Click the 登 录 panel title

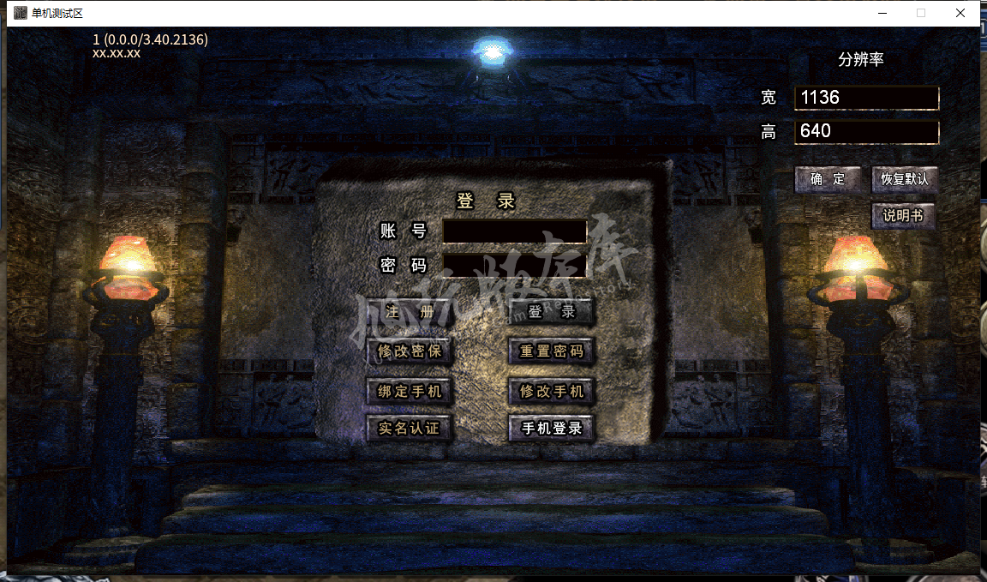(486, 201)
